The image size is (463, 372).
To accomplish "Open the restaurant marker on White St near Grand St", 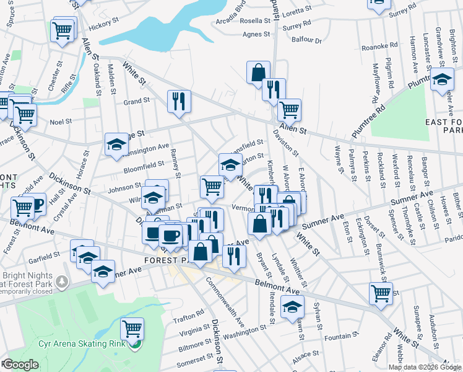I will [x=179, y=102].
